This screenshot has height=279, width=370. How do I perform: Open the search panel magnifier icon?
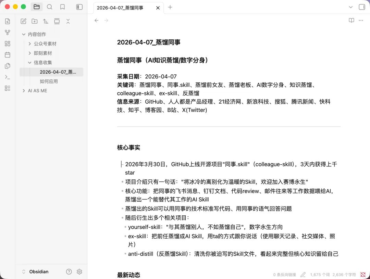[x=50, y=7]
